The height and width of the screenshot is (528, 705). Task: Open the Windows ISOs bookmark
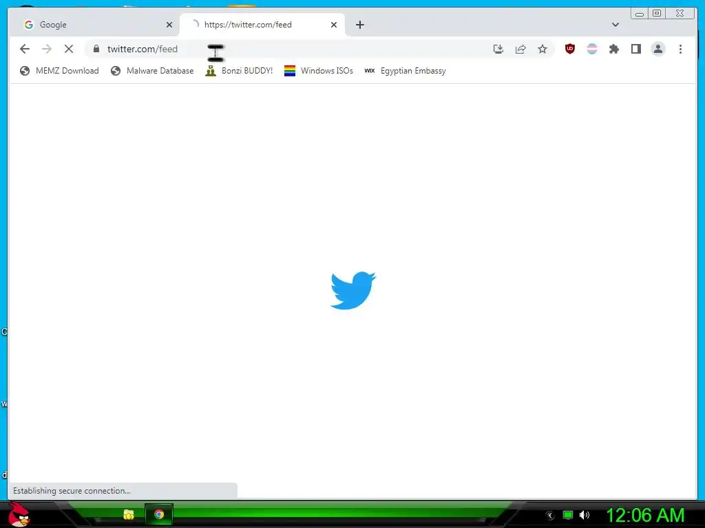point(318,71)
